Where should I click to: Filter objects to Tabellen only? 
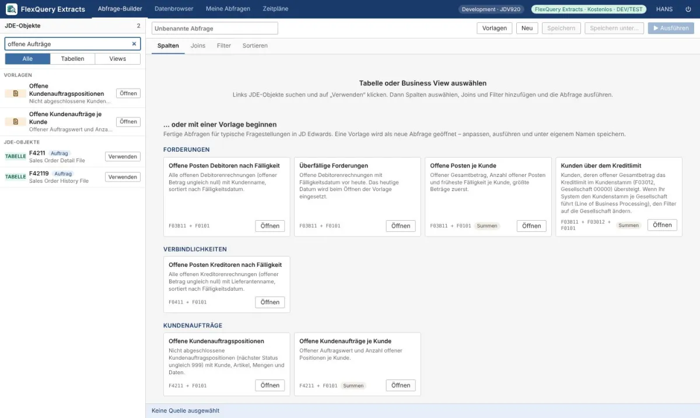click(x=72, y=58)
